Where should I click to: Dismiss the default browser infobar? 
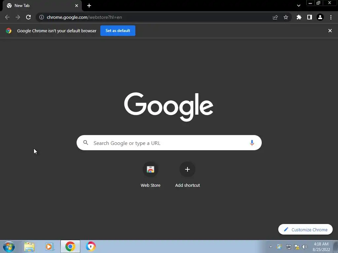(330, 31)
